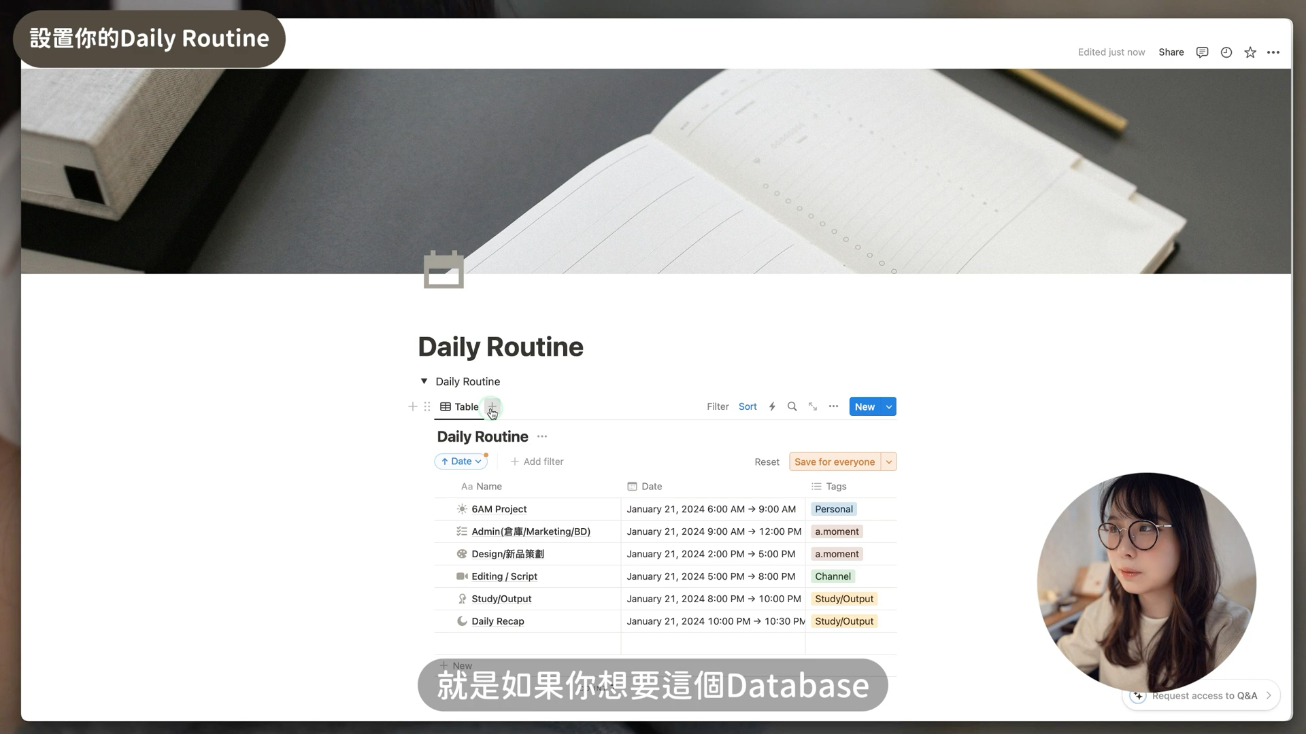Click the Personal tag on 6AM Project
1306x734 pixels.
click(833, 509)
